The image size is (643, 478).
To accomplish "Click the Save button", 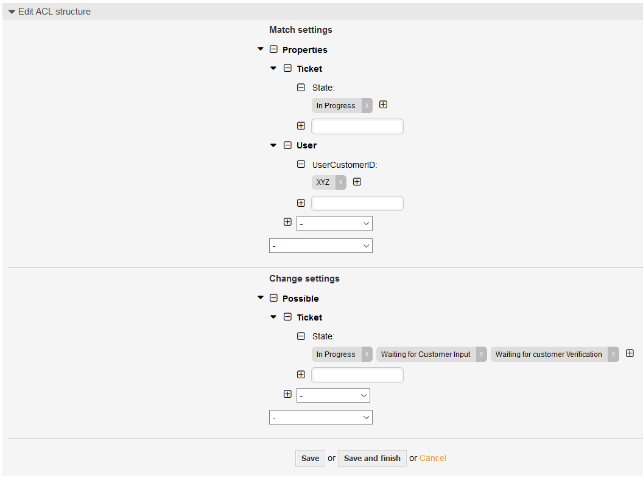I will (310, 458).
